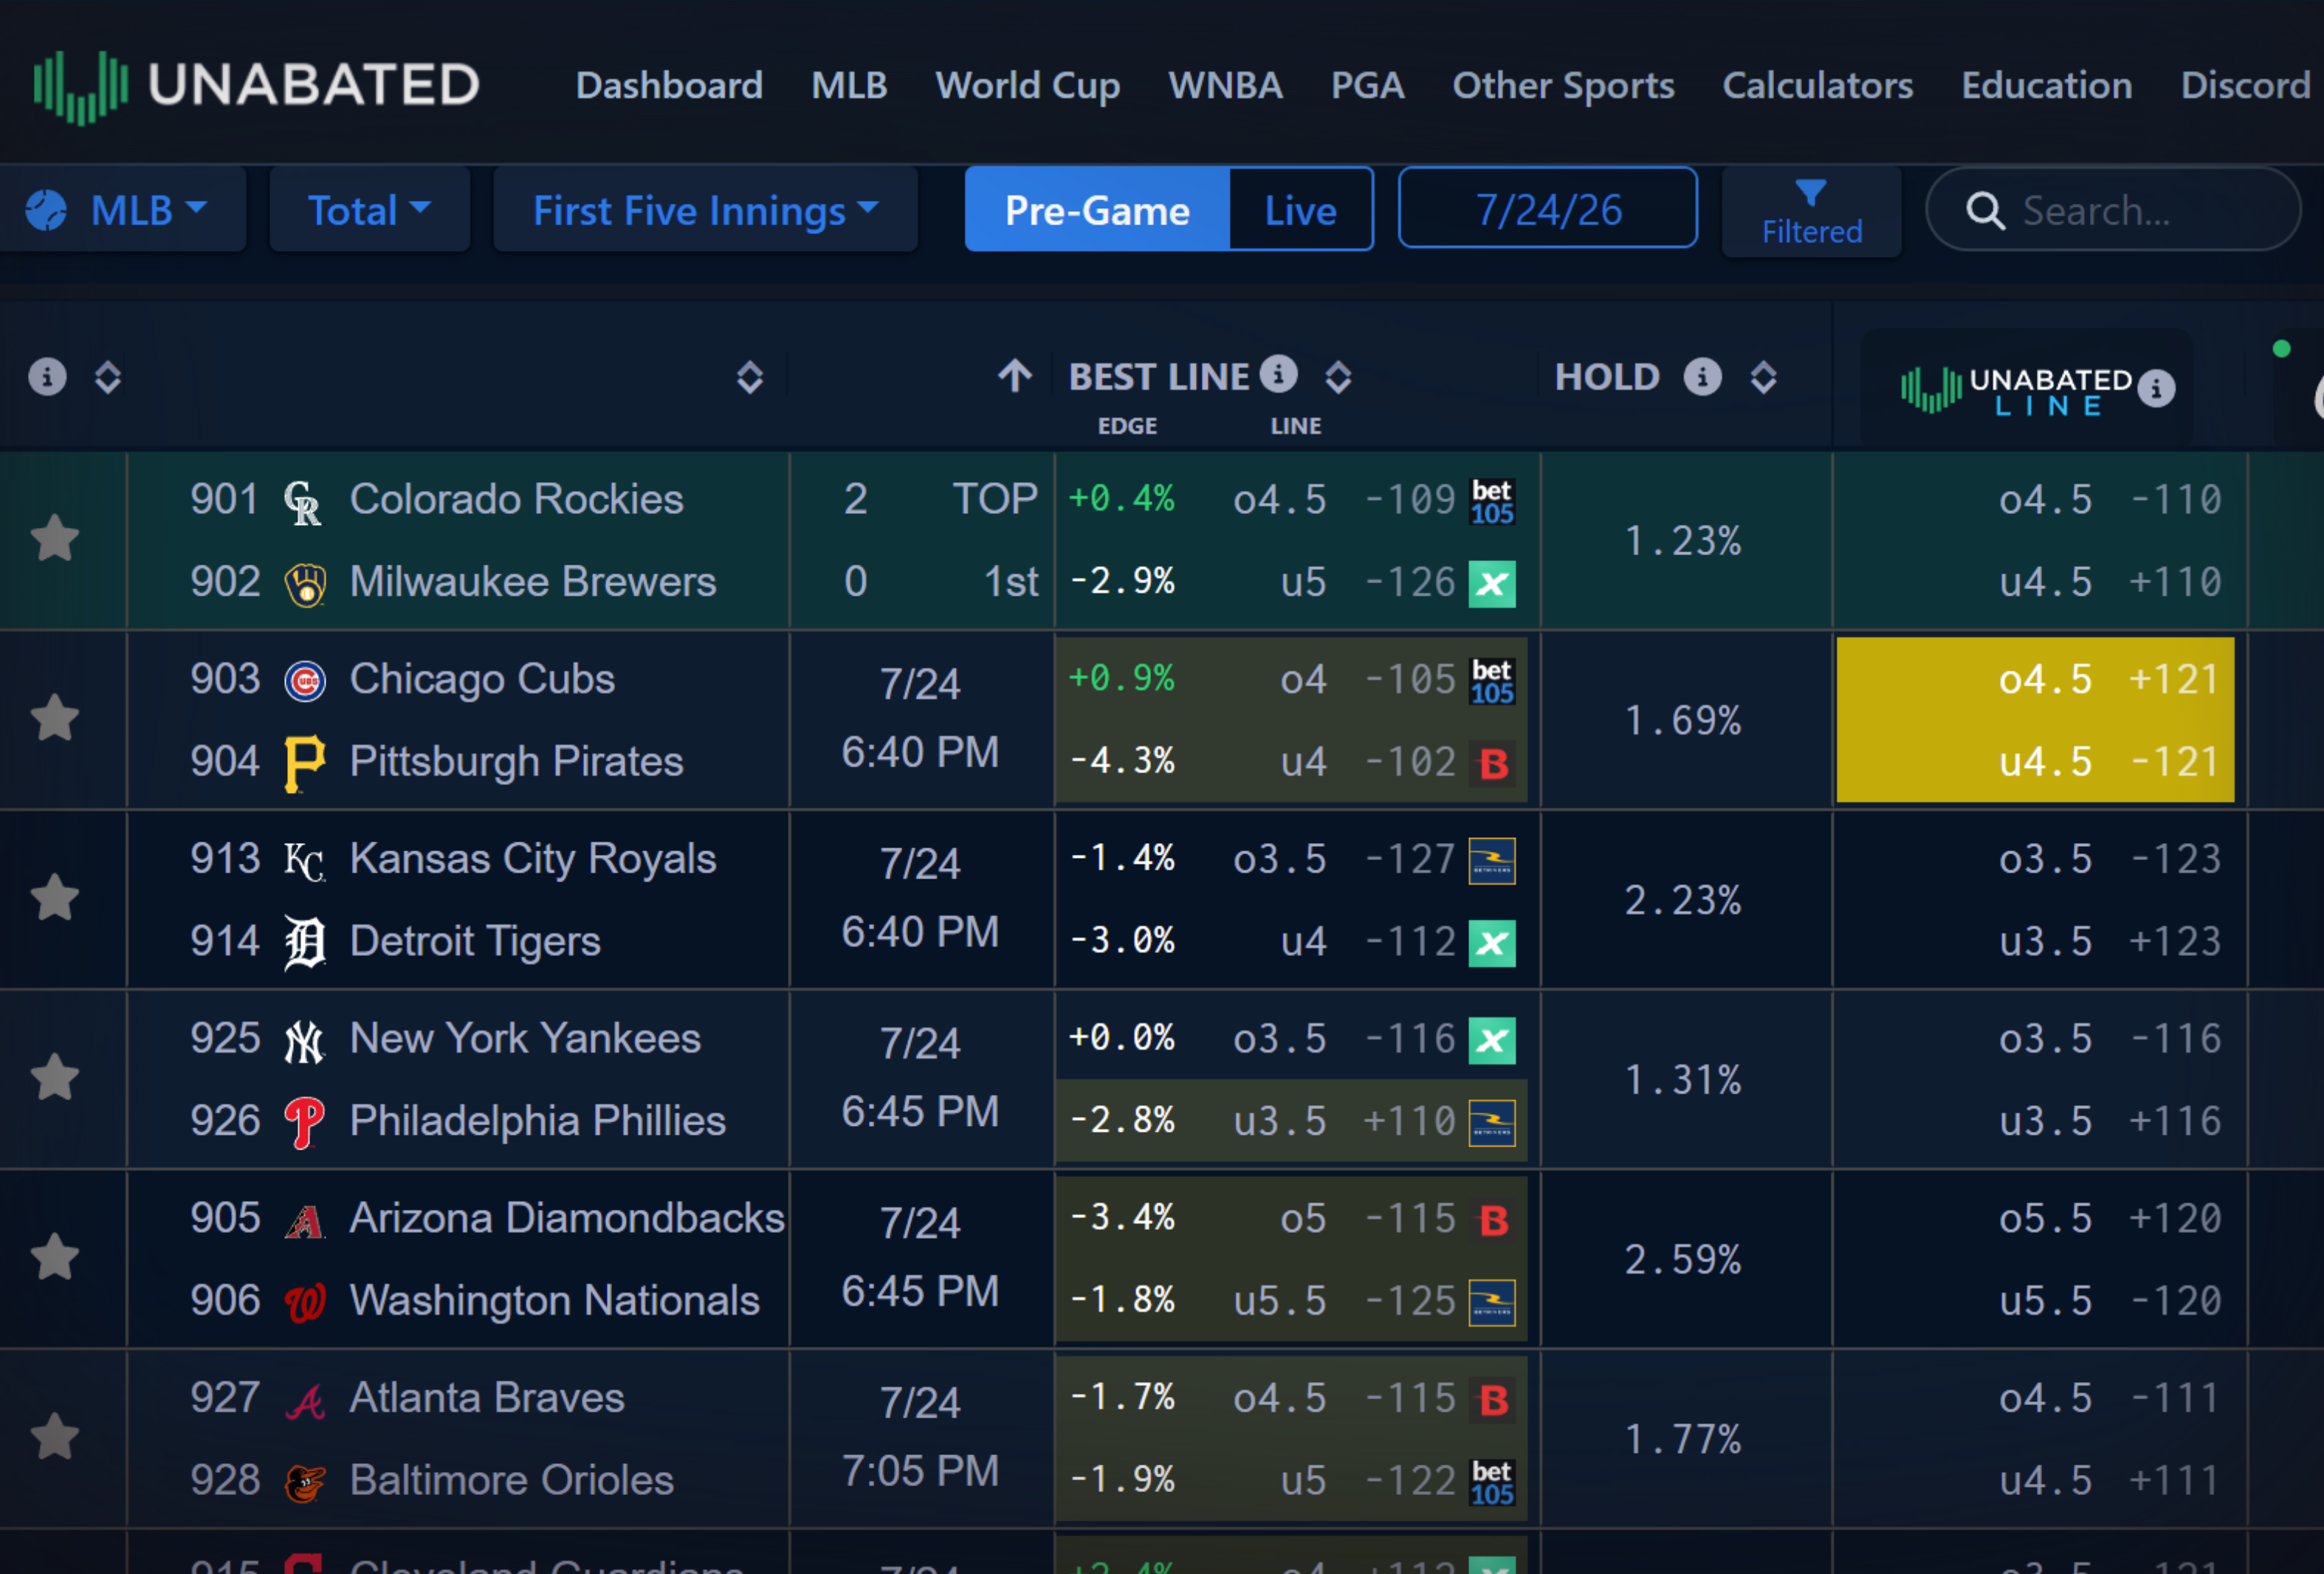
Task: Open the Chicago Cubs team name
Action: [x=482, y=679]
